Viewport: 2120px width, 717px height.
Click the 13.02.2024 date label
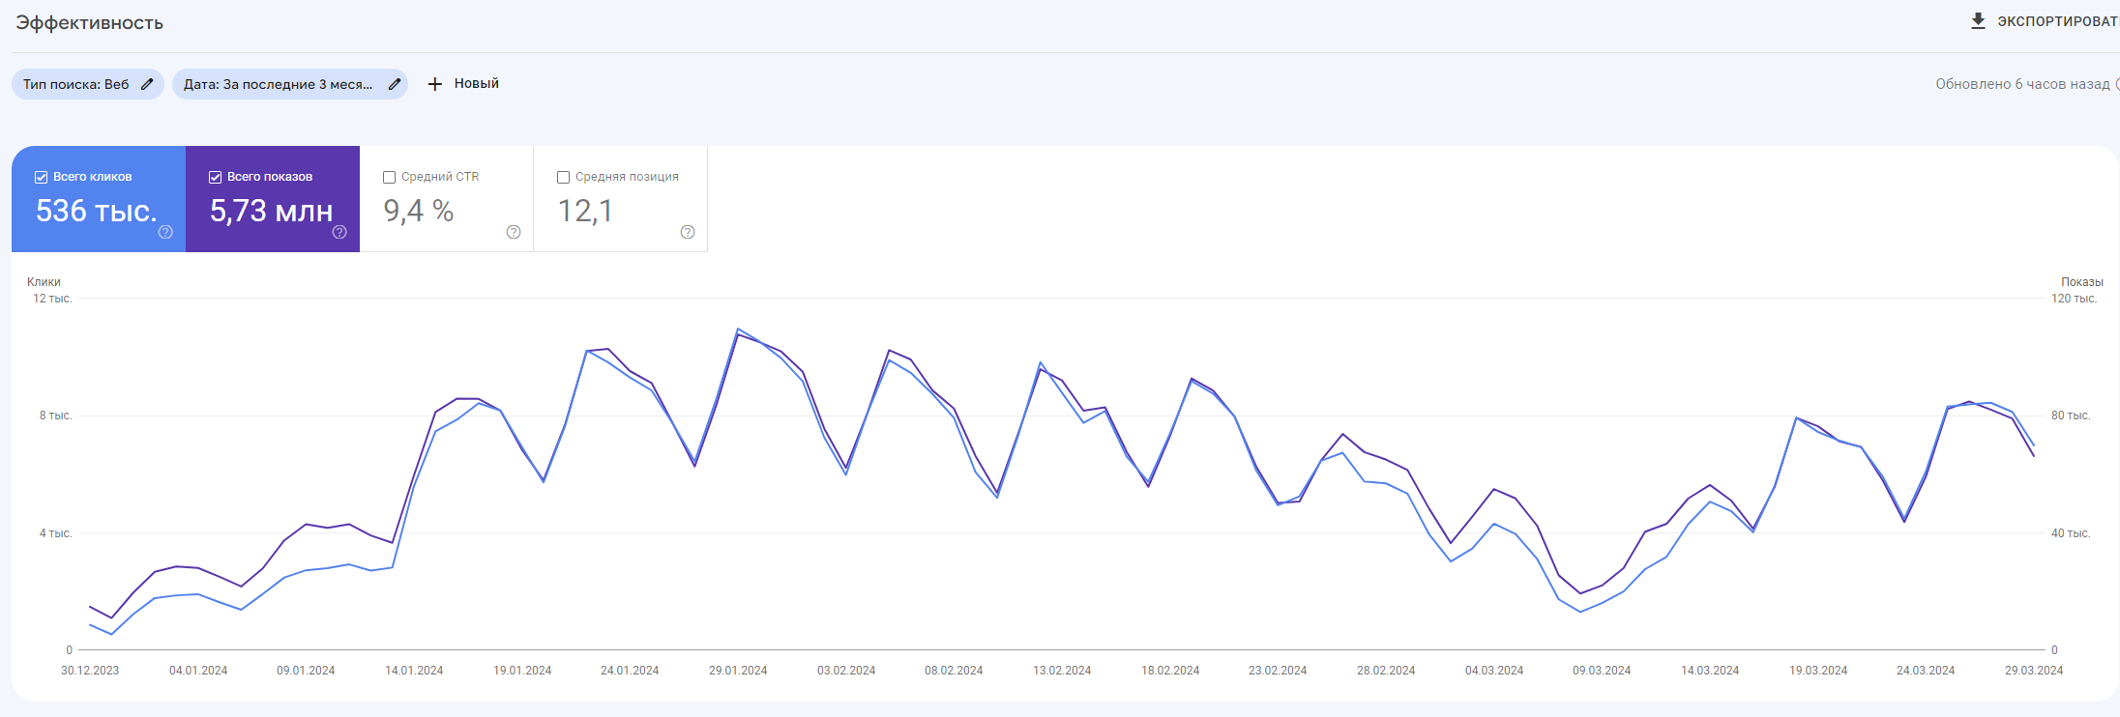(x=1062, y=671)
